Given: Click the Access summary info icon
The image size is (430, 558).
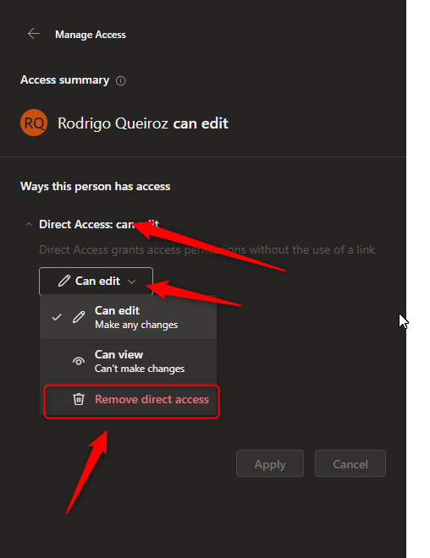Looking at the screenshot, I should tap(121, 81).
